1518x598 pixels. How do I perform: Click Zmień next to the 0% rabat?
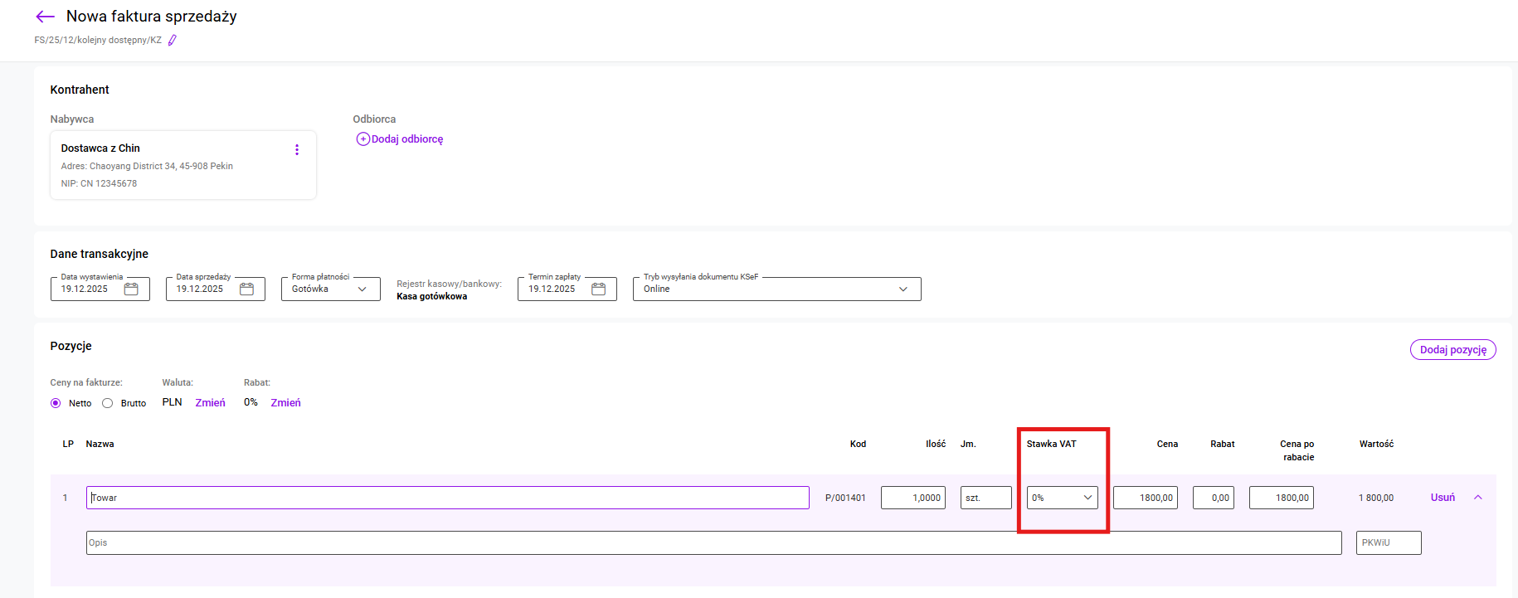point(285,403)
